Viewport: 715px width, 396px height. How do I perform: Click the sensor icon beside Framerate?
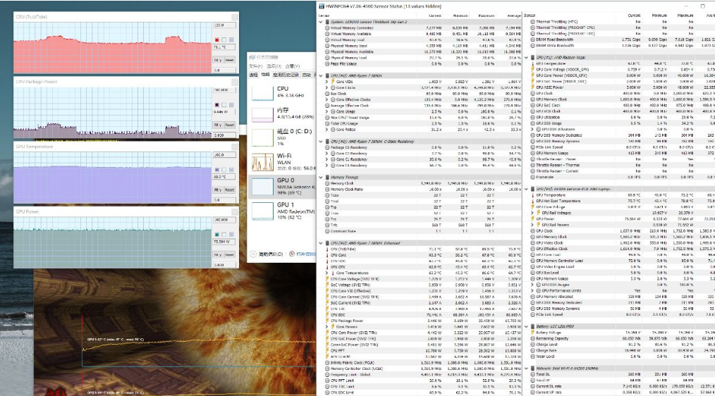tap(532, 177)
